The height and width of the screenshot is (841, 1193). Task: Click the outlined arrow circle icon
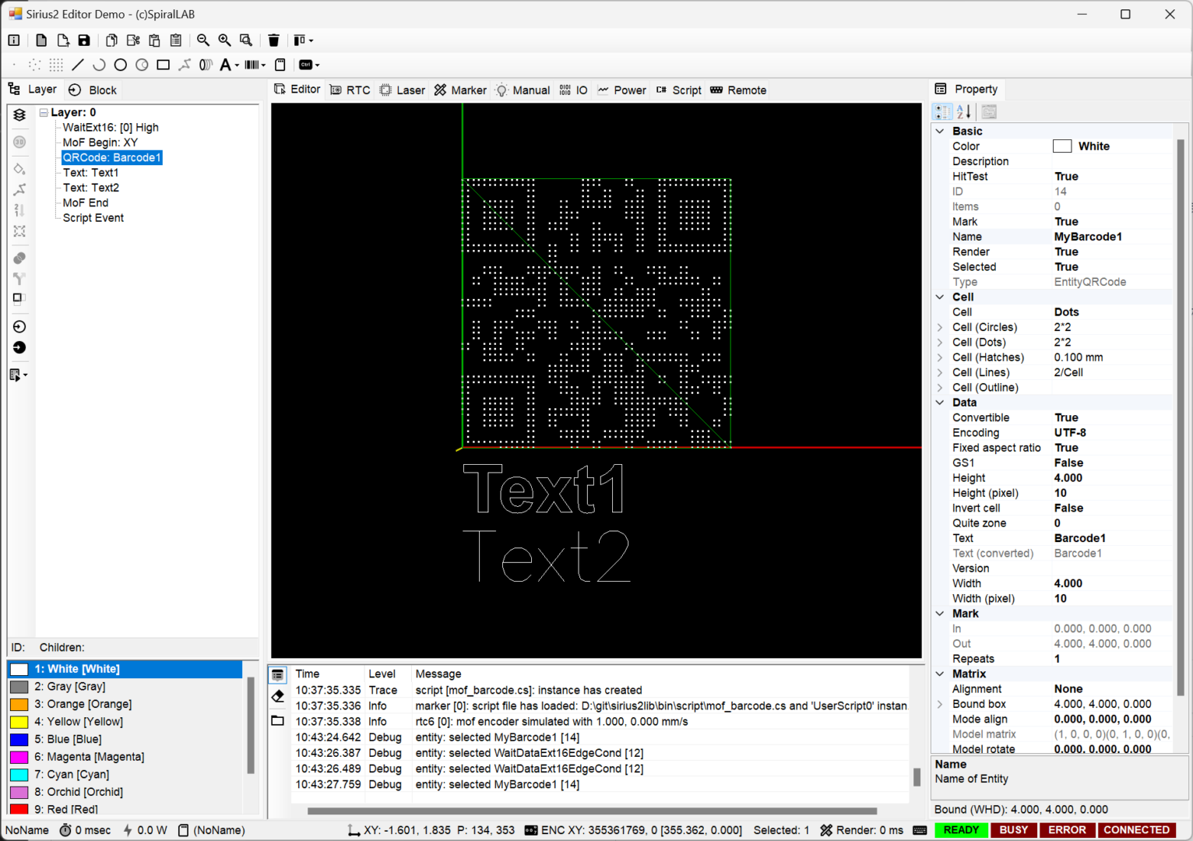tap(19, 326)
